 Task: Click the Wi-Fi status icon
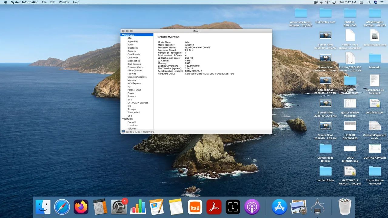[327, 2]
